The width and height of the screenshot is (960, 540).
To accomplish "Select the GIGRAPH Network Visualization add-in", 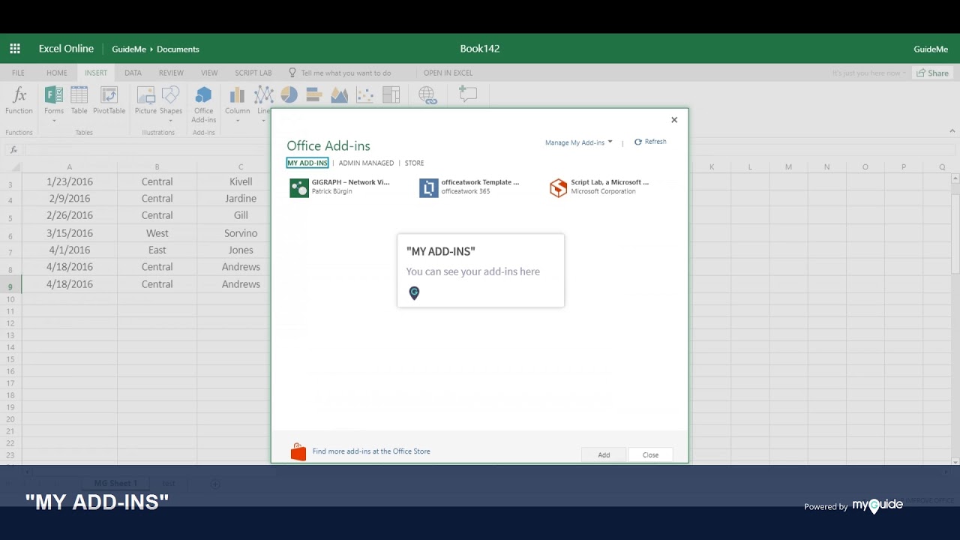I will click(x=342, y=187).
